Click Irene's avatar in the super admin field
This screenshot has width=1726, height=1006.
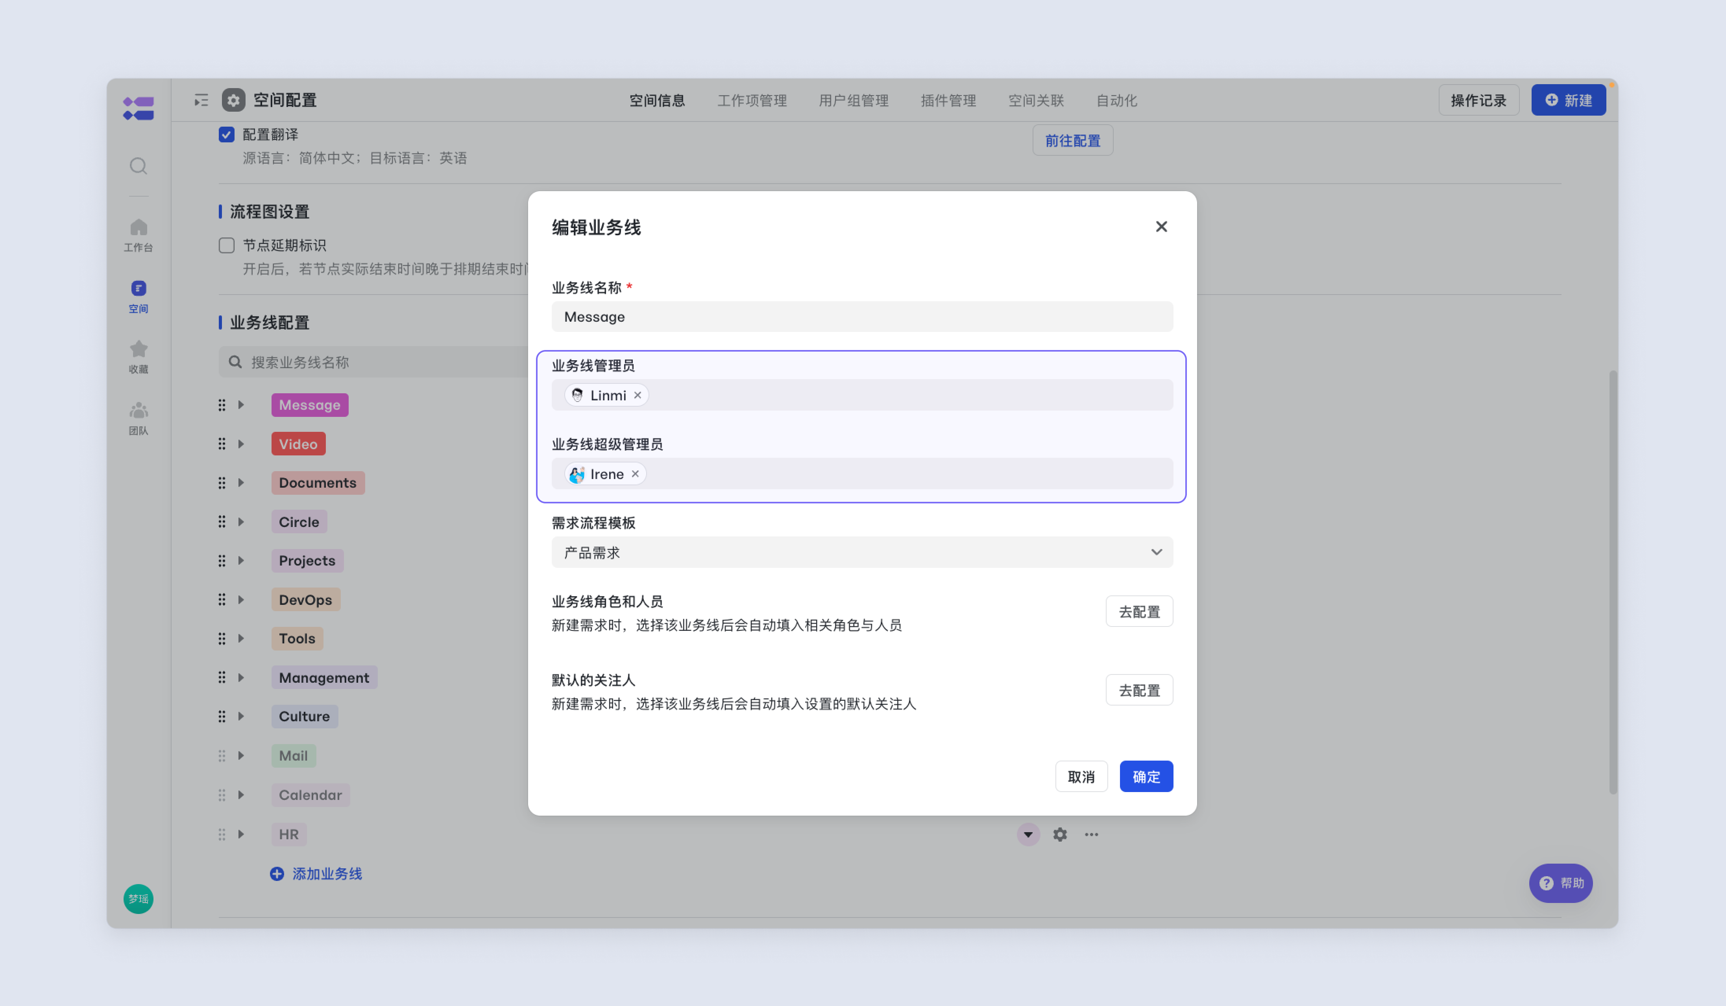pyautogui.click(x=577, y=474)
